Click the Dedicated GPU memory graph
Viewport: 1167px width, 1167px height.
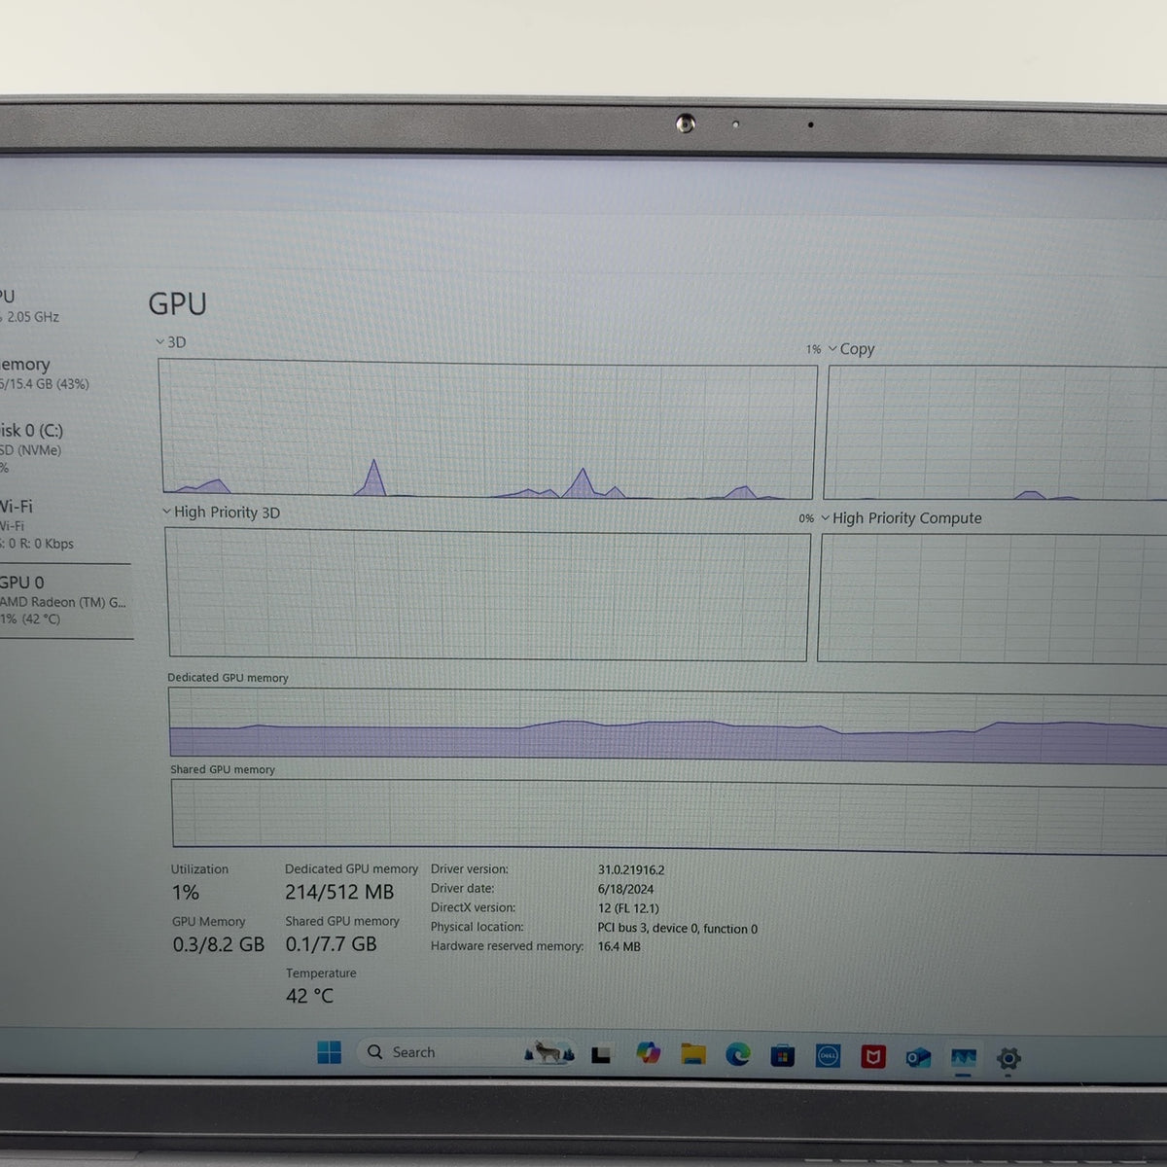[x=667, y=725]
